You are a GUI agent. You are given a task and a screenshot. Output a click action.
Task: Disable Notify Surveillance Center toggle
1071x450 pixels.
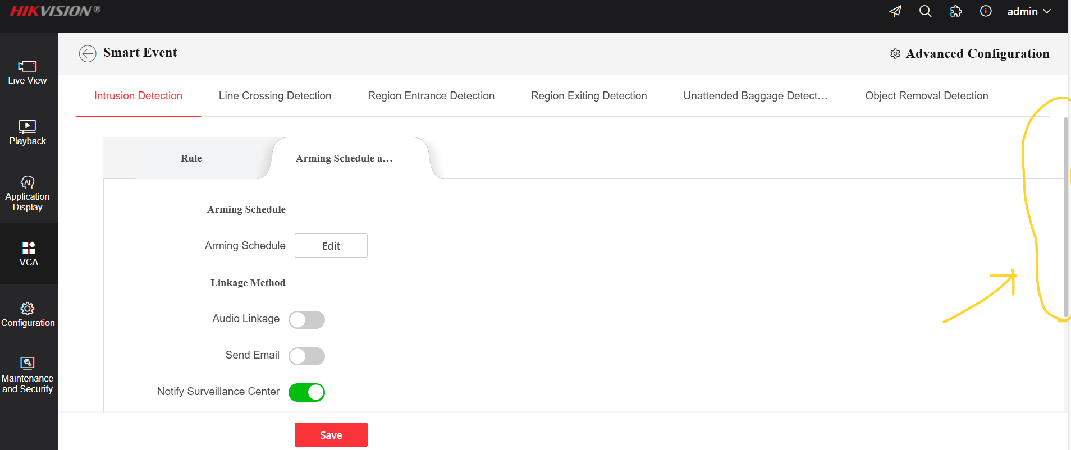pyautogui.click(x=306, y=393)
